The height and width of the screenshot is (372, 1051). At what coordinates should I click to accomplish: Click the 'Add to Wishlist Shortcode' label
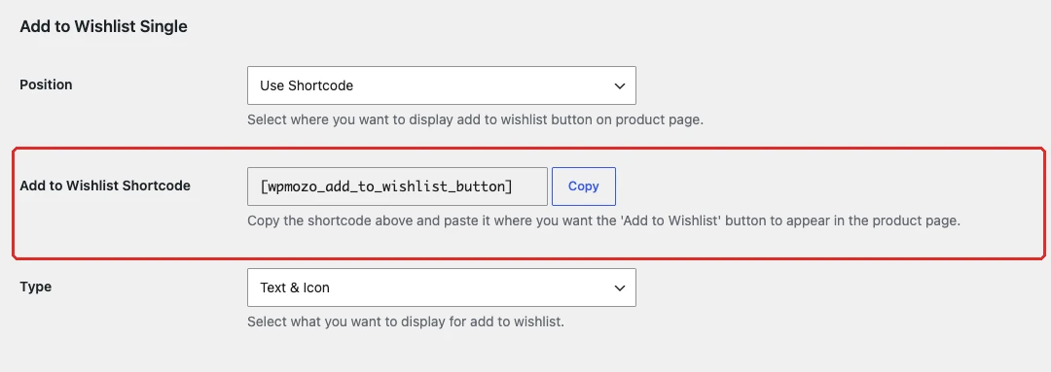click(105, 186)
